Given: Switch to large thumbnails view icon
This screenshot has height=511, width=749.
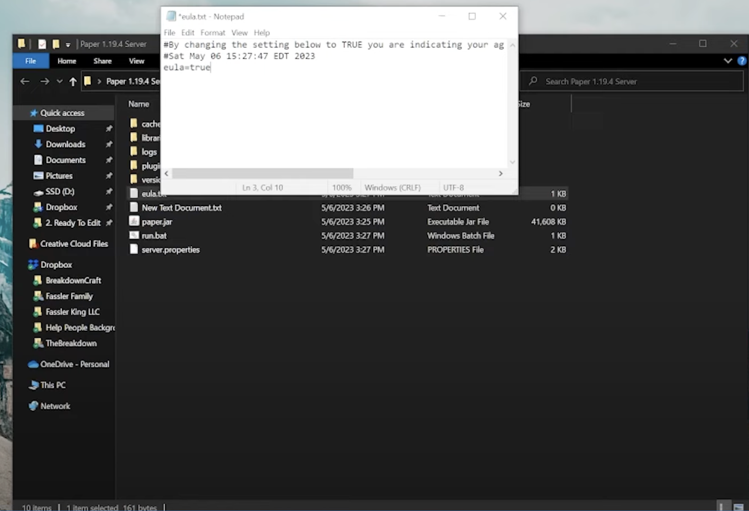Looking at the screenshot, I should pos(738,507).
